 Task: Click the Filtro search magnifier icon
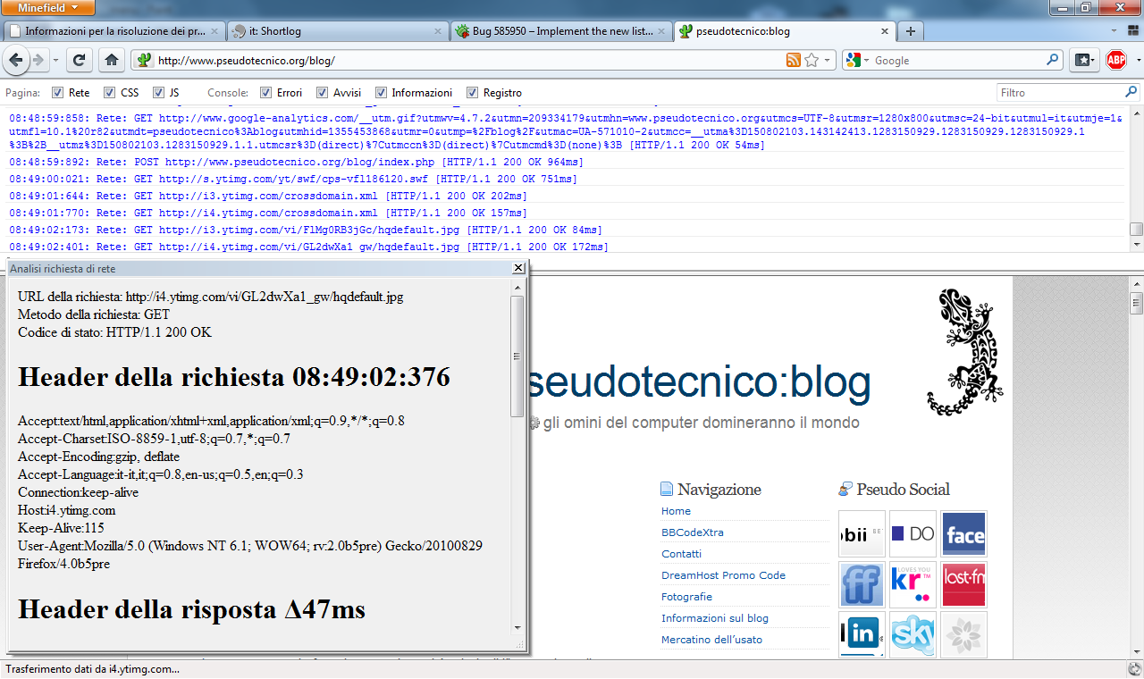coord(1131,92)
